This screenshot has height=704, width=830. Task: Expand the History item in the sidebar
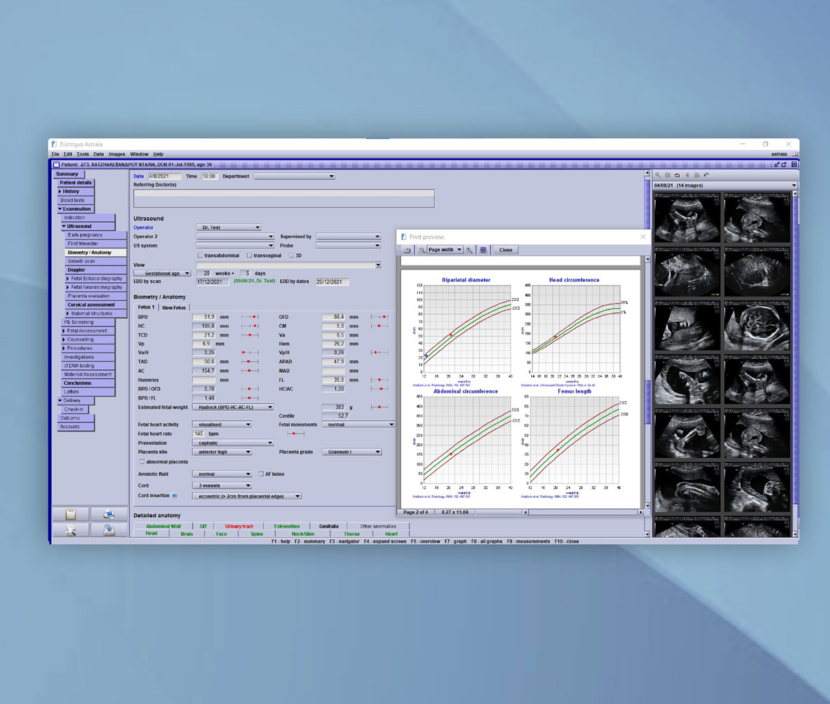(60, 192)
